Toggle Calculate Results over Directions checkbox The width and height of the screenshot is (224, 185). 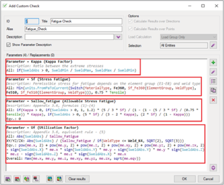[130, 21]
